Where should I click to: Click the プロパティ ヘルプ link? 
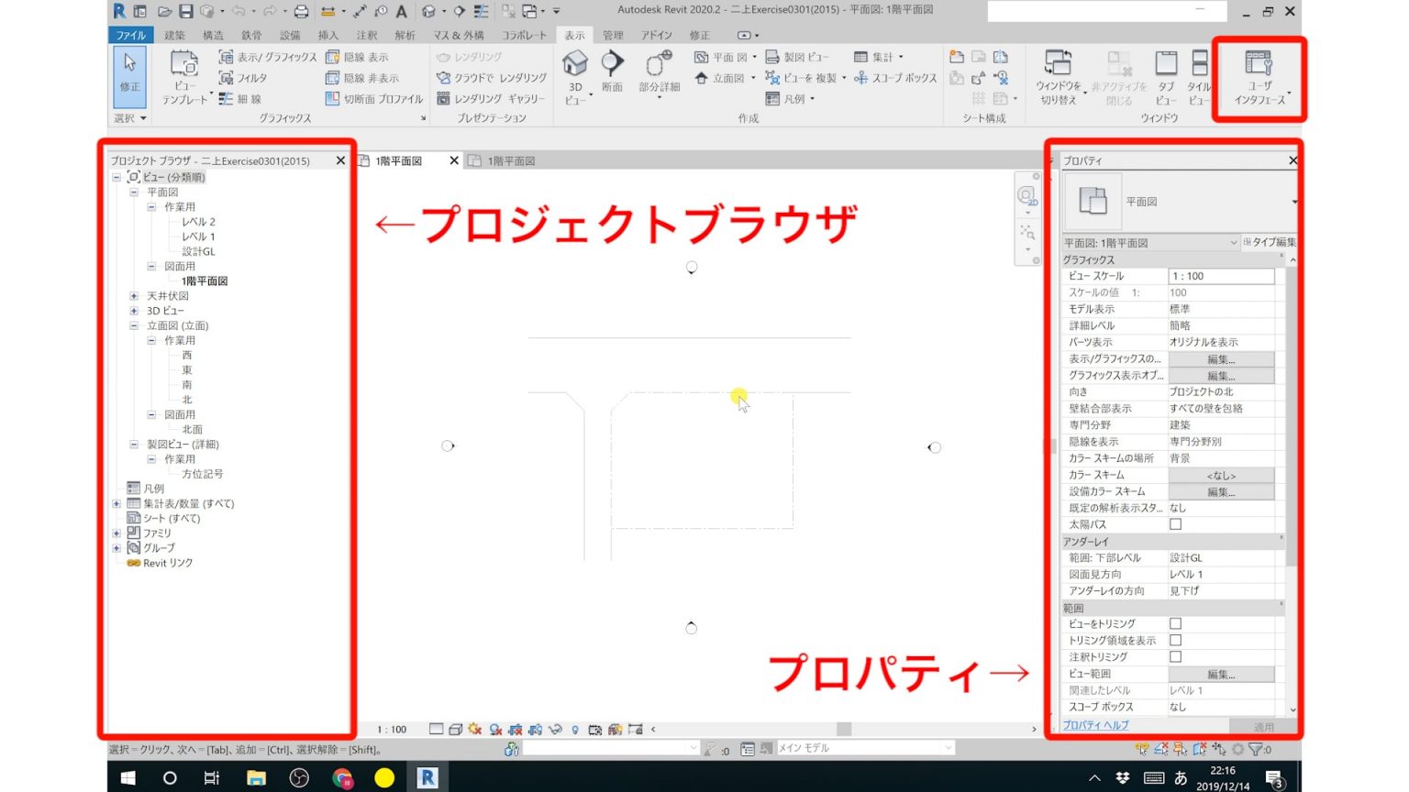pos(1097,724)
